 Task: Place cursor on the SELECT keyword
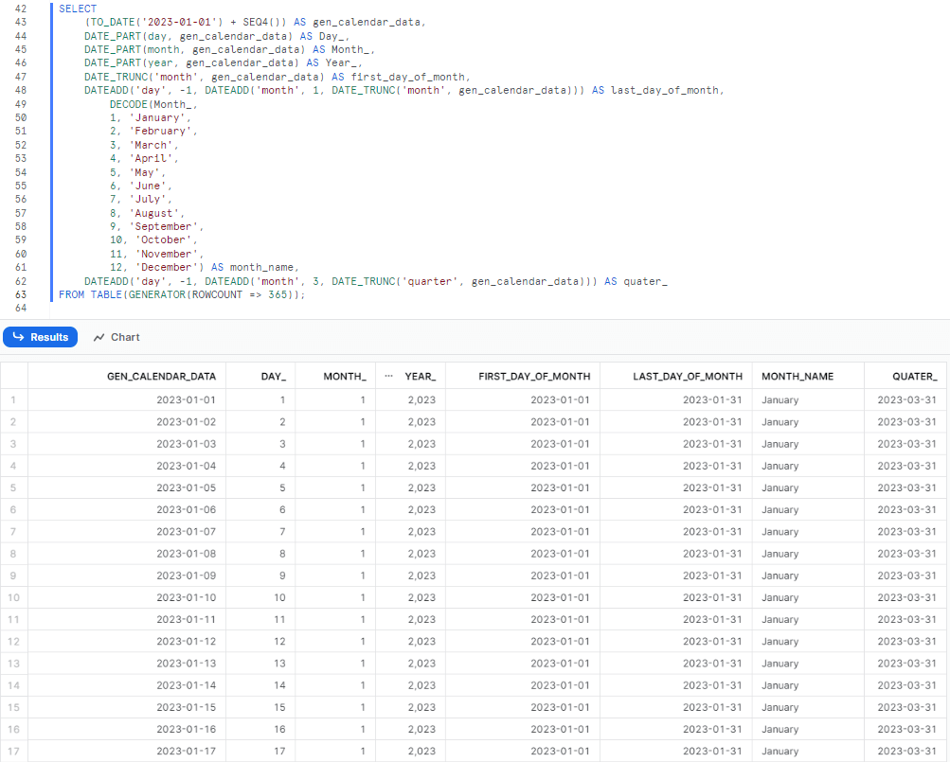click(77, 9)
